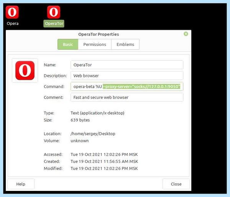Click the Close button
The width and height of the screenshot is (230, 197).
pyautogui.click(x=176, y=184)
